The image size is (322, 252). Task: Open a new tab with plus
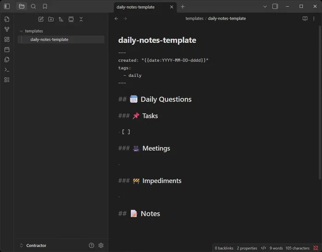click(x=183, y=7)
